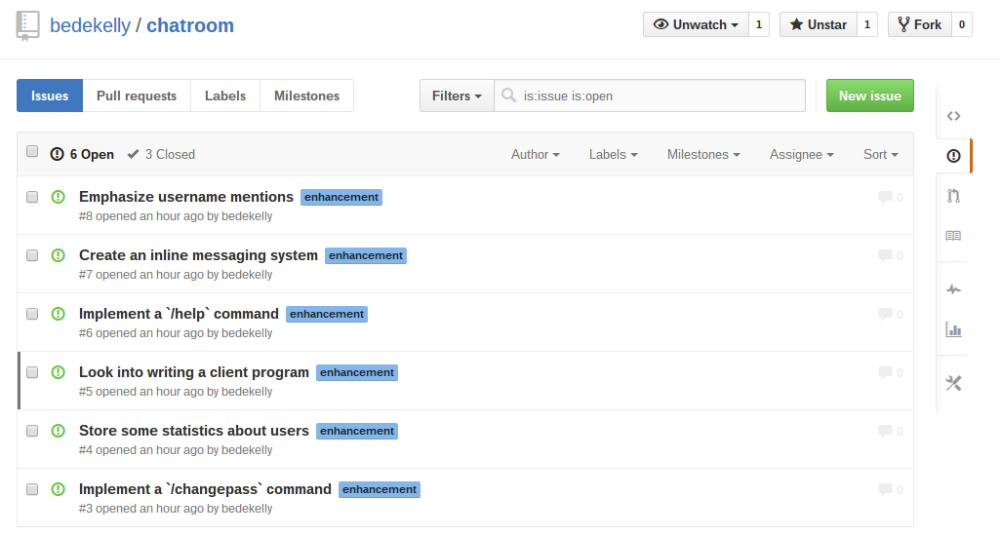Screen dimensions: 1001x535
Task: Click enhancement label on Implement a /help command
Action: pyautogui.click(x=327, y=314)
